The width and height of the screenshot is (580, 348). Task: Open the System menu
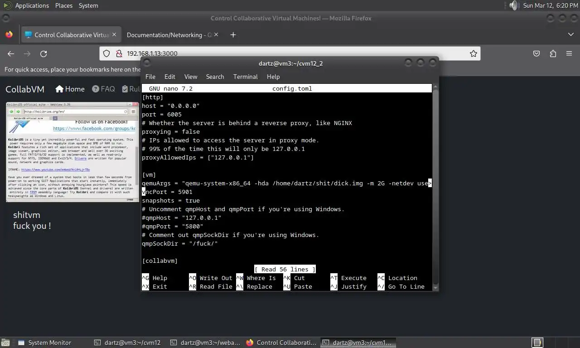[88, 5]
